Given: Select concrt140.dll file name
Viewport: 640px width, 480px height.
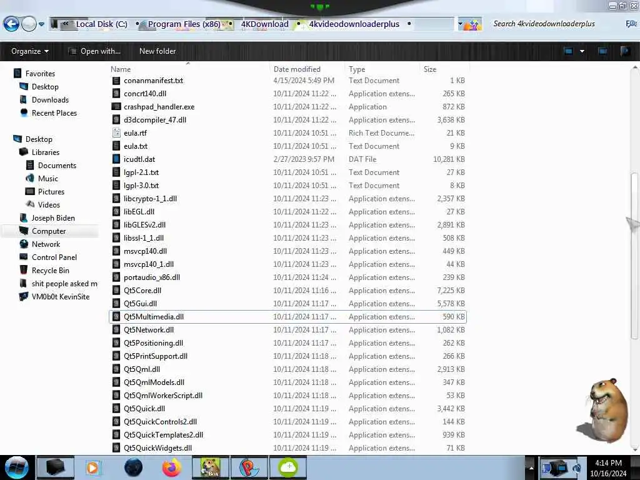Looking at the screenshot, I should click(x=145, y=94).
